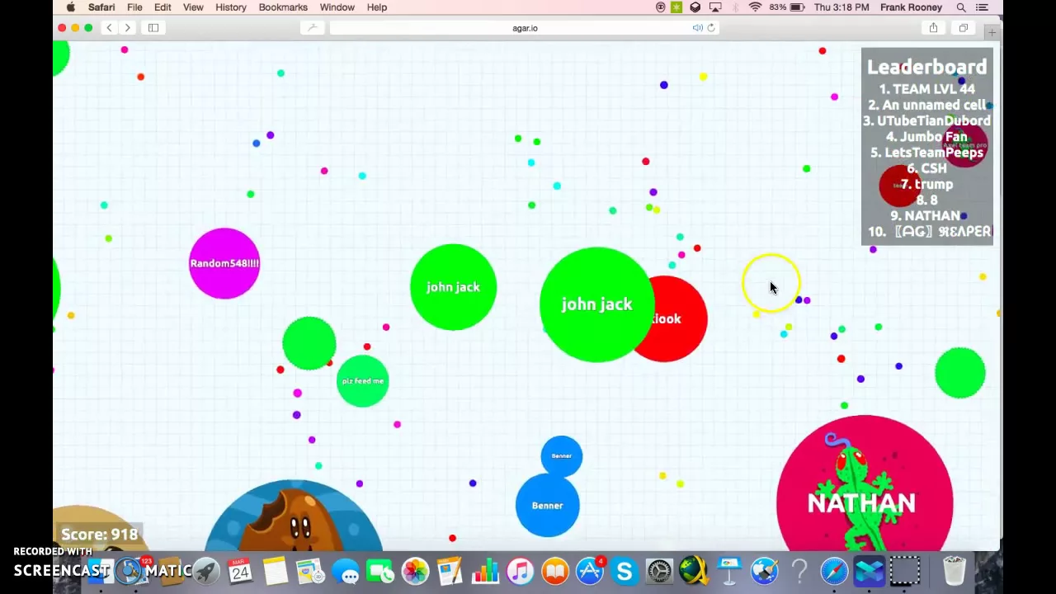
Task: Open Frank Rooney user menu
Action: (911, 7)
